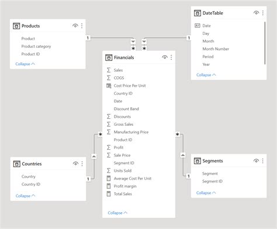Select the Month Number field in DateTable
The image size is (277, 229).
[216, 49]
